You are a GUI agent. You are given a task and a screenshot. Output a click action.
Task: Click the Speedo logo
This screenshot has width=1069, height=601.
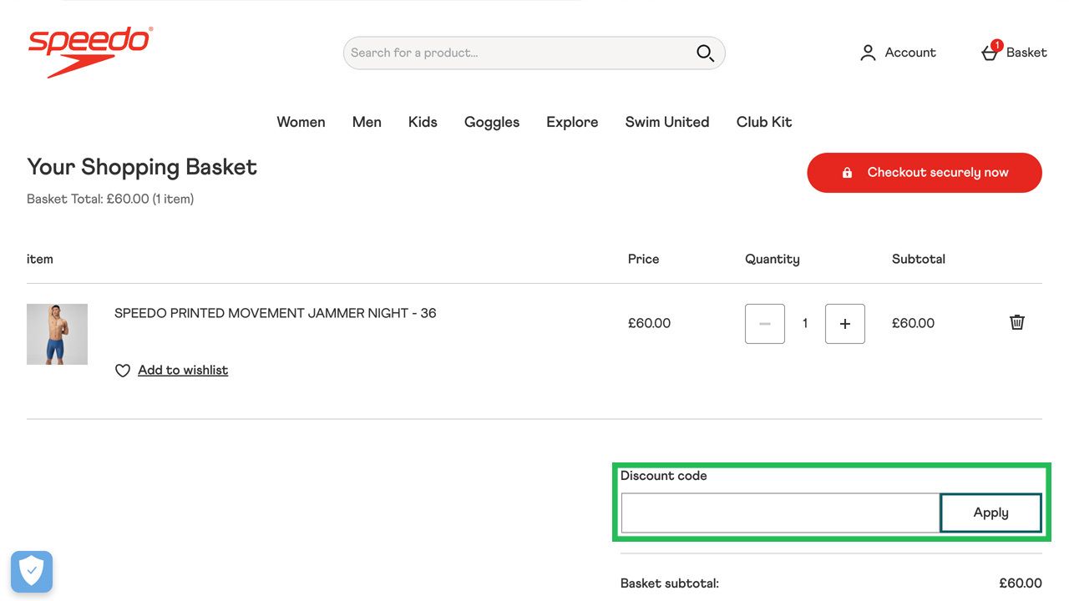[90, 52]
